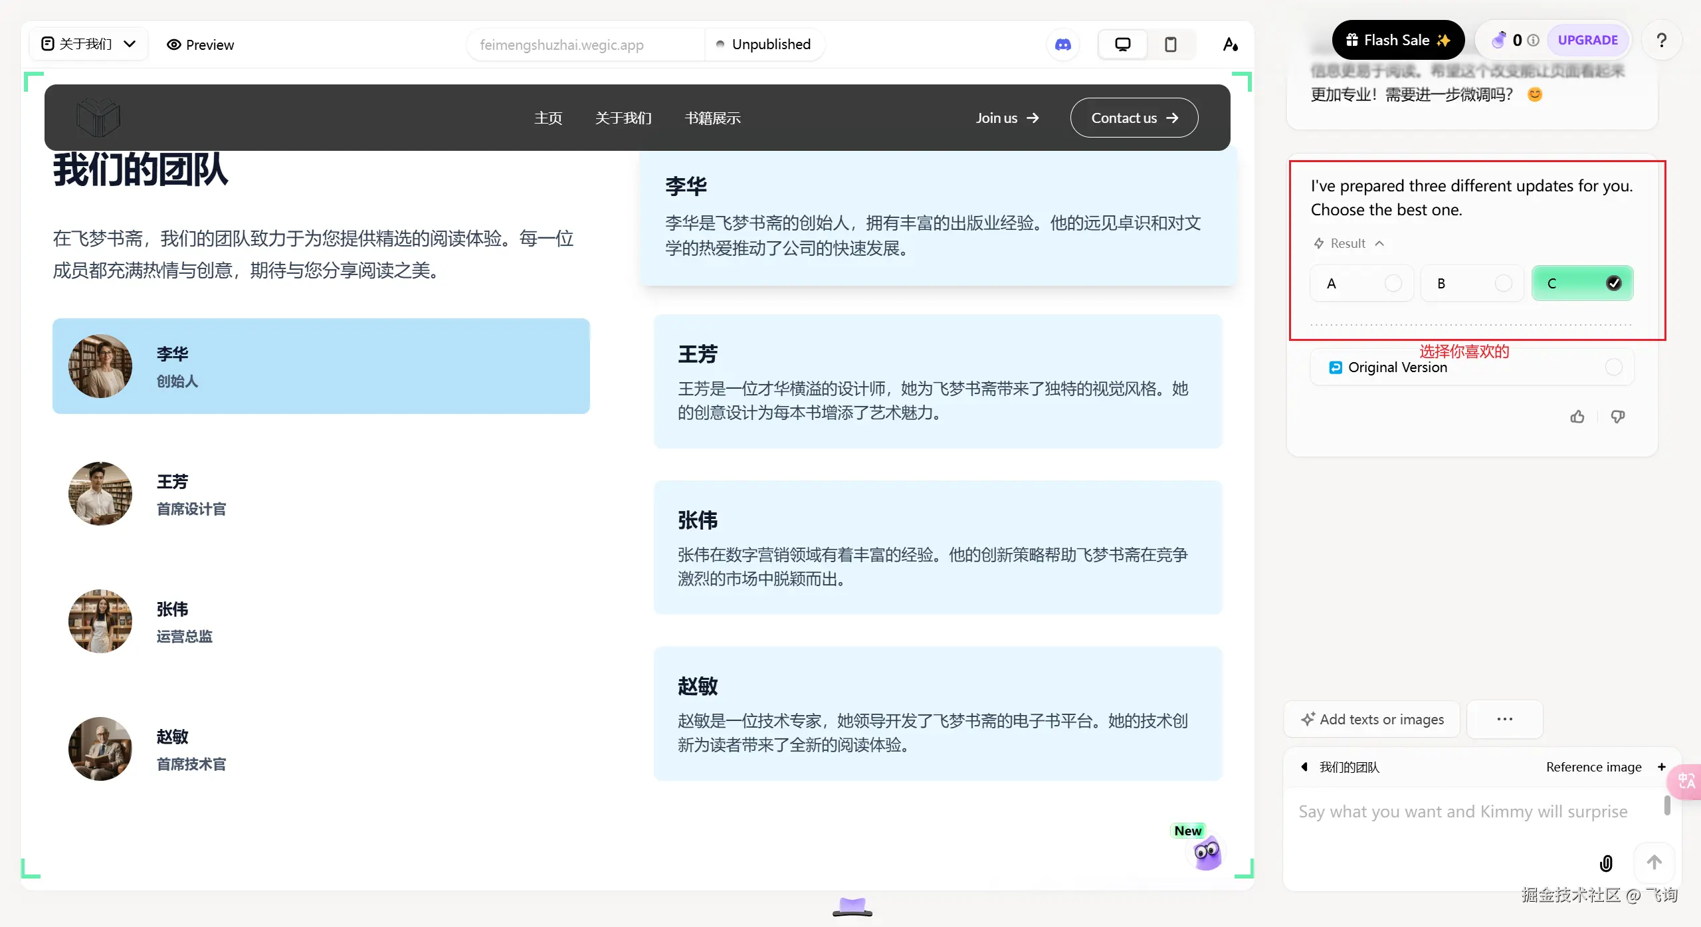Open the Discord community icon

[1063, 45]
